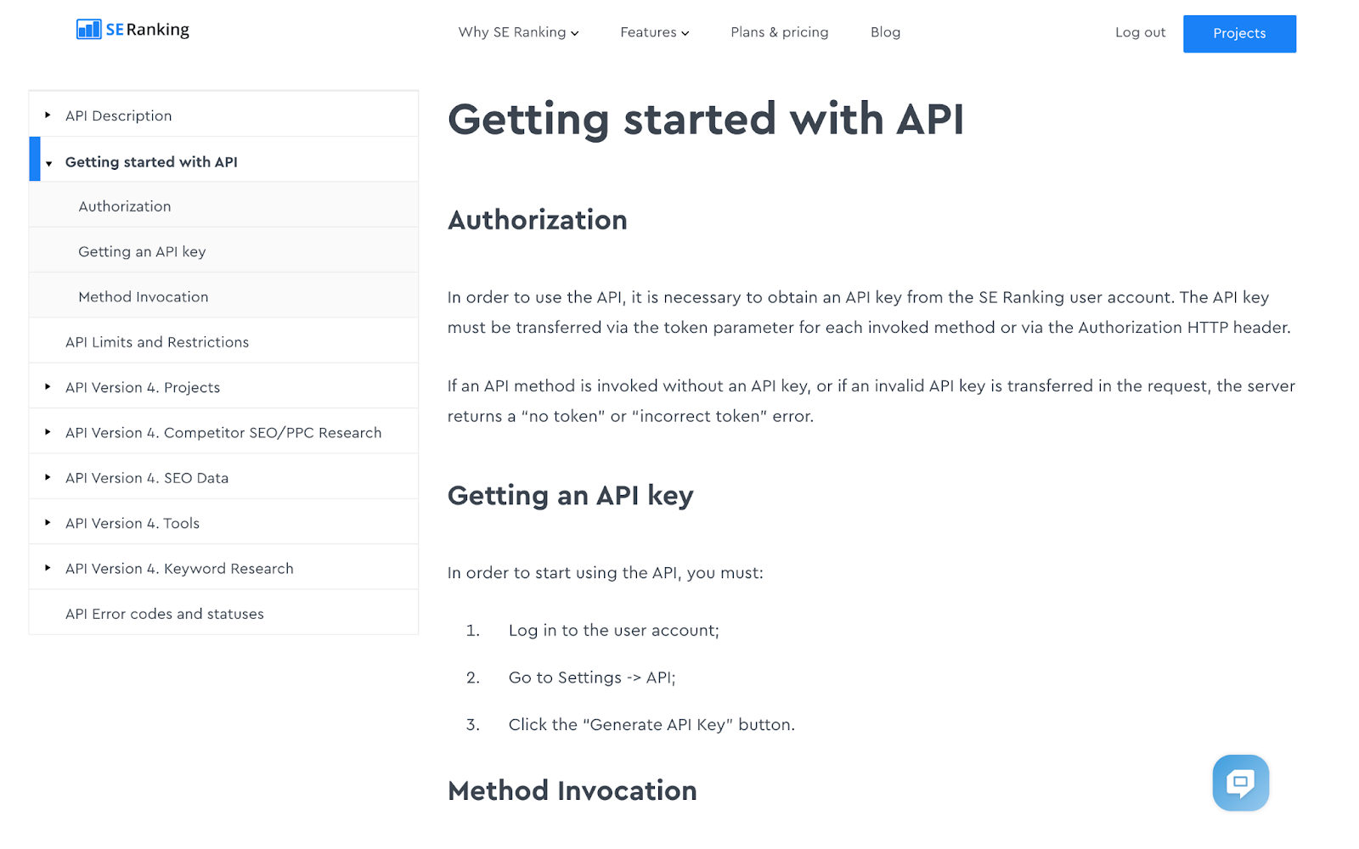Click step 'Go to Settings -> API;'
Viewport: 1359px width, 849px height.
(592, 678)
